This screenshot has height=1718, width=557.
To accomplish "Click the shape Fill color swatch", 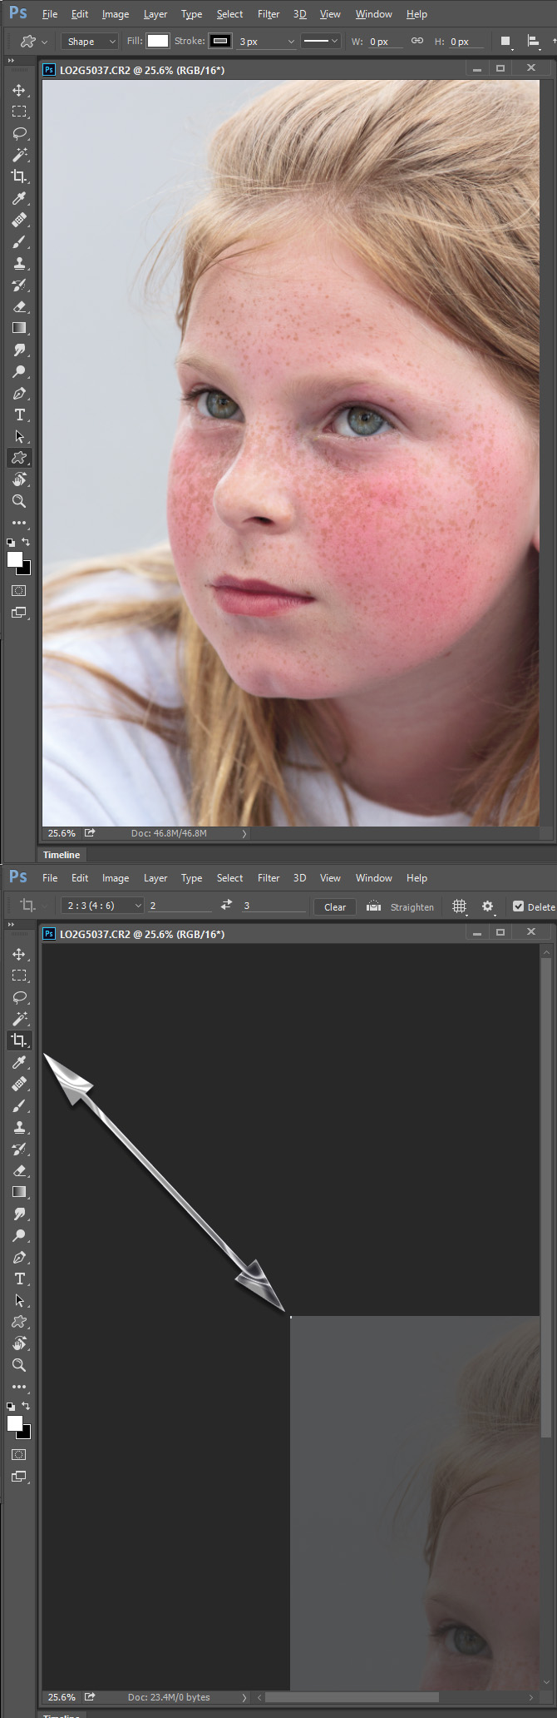I will pyautogui.click(x=158, y=41).
